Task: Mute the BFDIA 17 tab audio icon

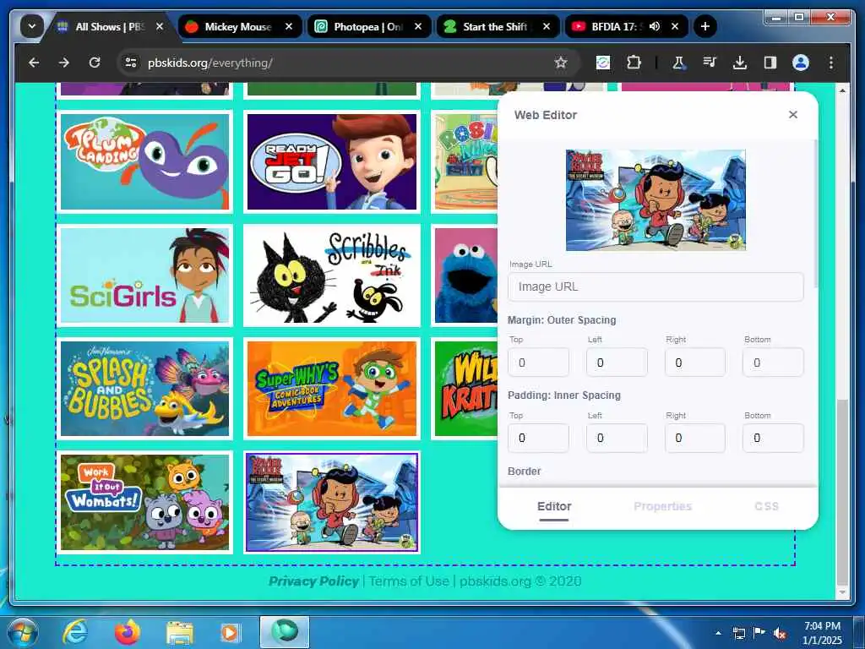Action: point(655,26)
